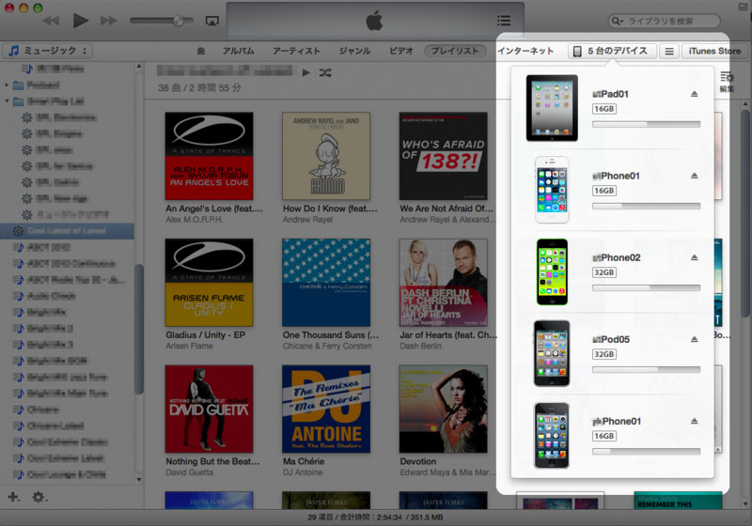752x526 pixels.
Task: Click the status bar total duration text
Action: click(x=375, y=518)
